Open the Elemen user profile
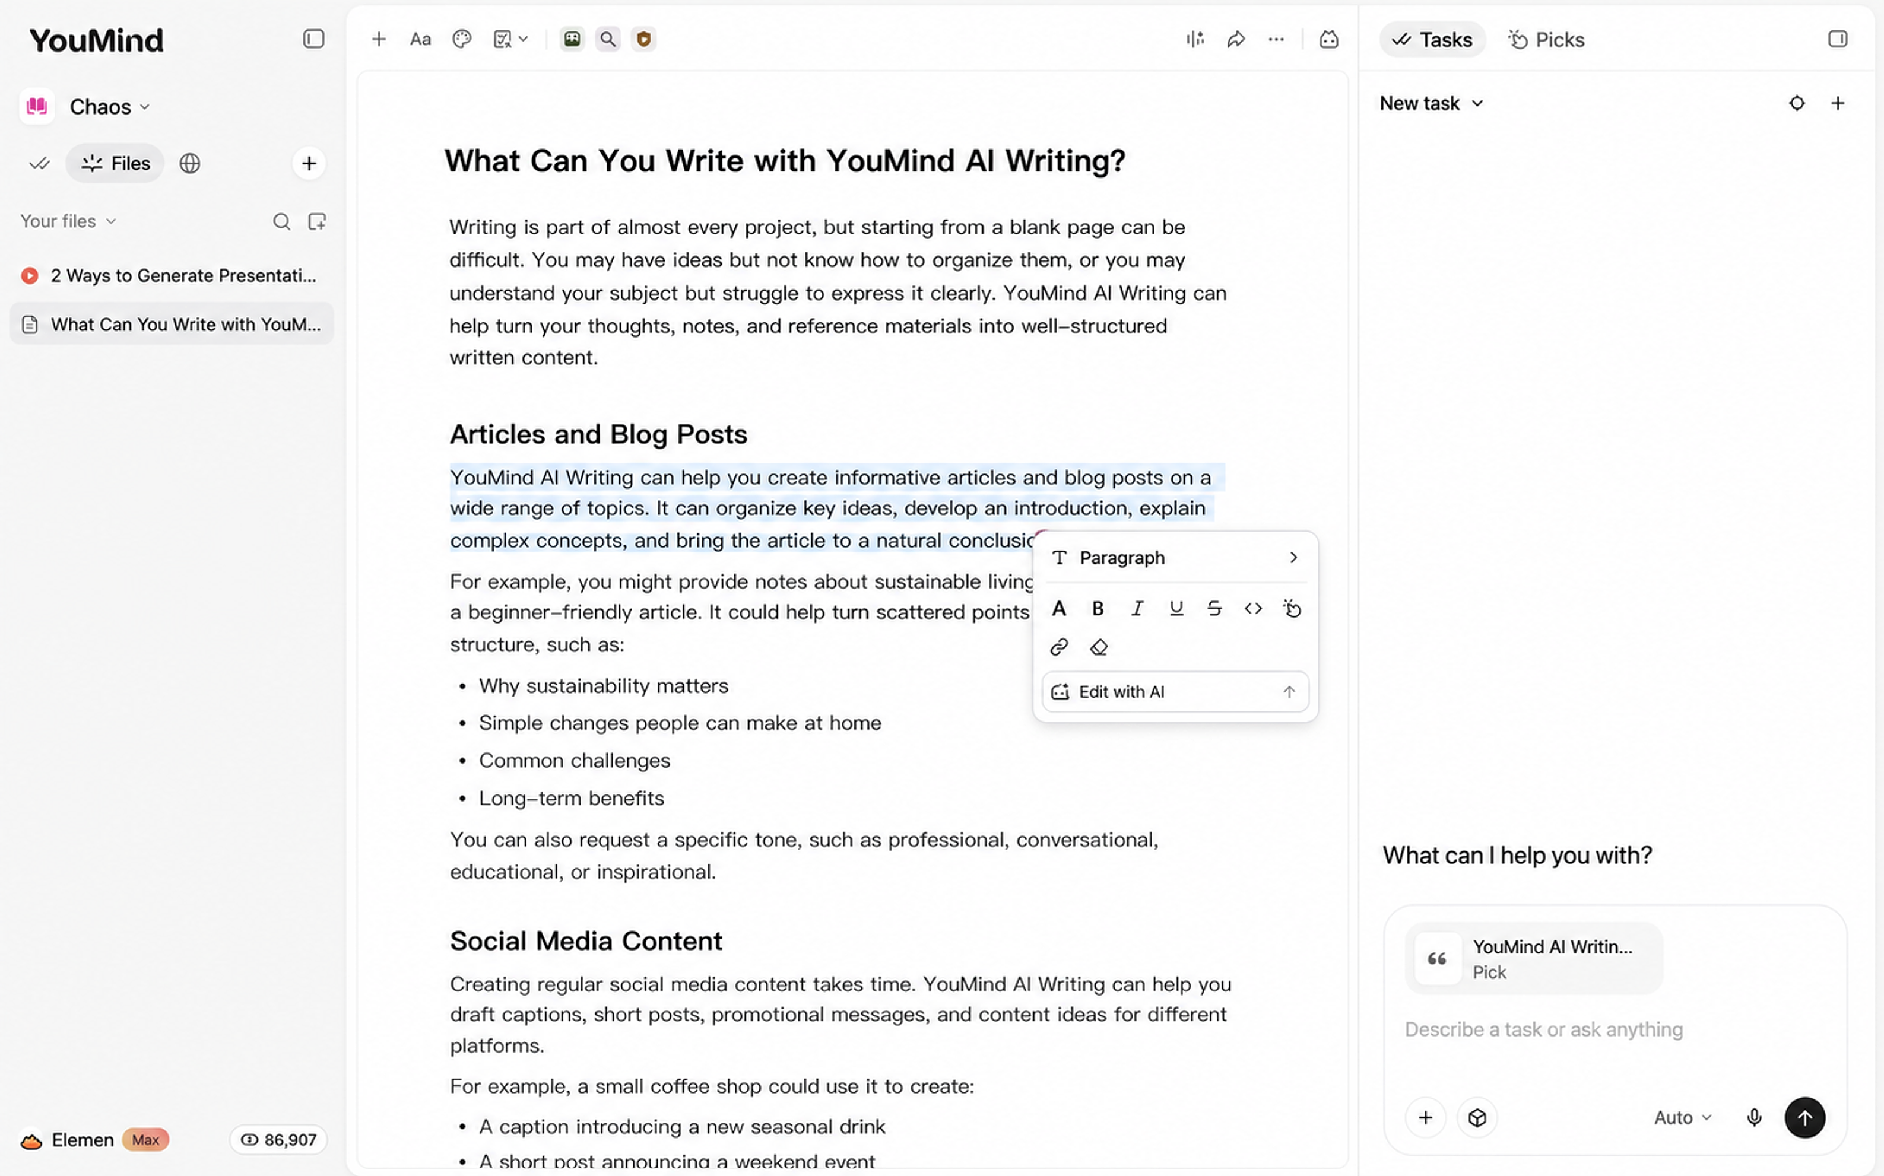 click(67, 1139)
